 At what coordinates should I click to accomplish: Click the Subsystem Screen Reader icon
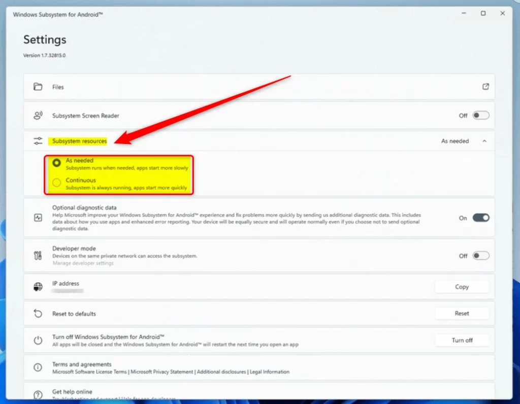(38, 115)
